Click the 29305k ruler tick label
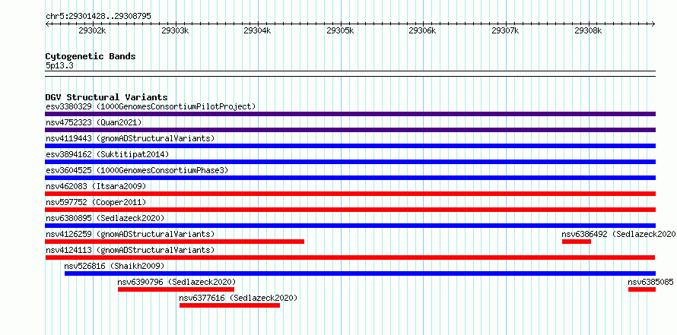677x335 pixels. [x=341, y=31]
